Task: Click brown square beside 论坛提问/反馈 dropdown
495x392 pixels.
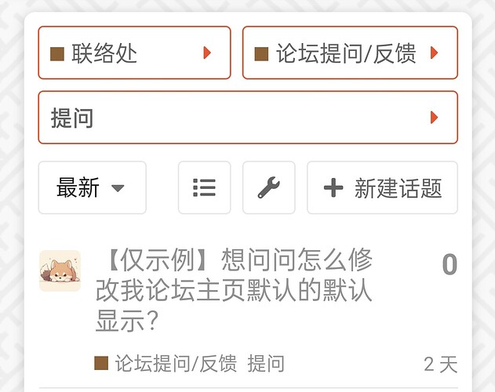Action: pyautogui.click(x=261, y=53)
